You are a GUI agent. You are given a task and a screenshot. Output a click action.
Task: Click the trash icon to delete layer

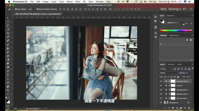(x=189, y=108)
